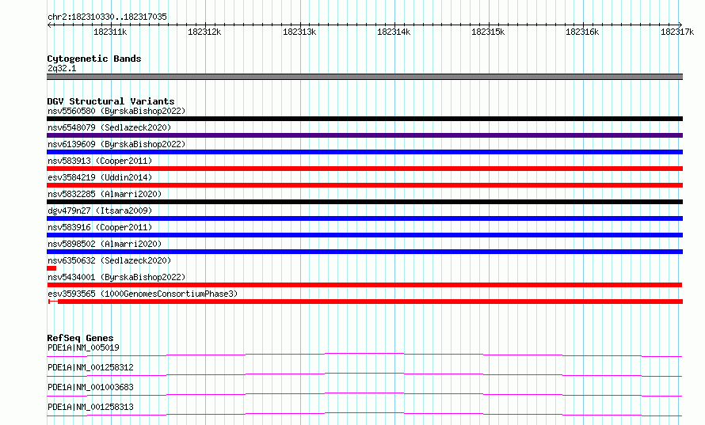The height and width of the screenshot is (425, 705).
Task: Open variant nsv5898502 (Almarri2020) label
Action: pyautogui.click(x=105, y=244)
